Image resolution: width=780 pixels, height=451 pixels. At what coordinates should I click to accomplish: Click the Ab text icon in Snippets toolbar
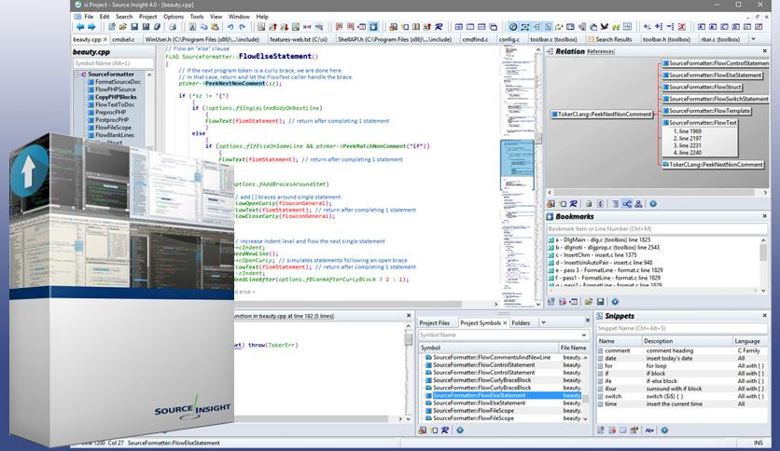click(648, 430)
